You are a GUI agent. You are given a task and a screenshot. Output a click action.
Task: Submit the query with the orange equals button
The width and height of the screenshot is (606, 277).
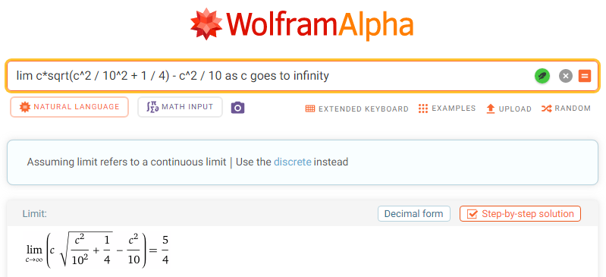tap(585, 76)
